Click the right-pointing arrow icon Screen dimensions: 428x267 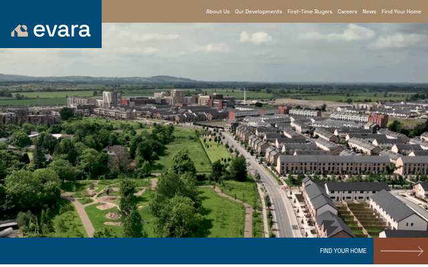pyautogui.click(x=401, y=251)
